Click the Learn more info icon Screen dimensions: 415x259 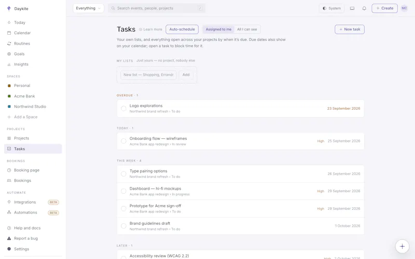pyautogui.click(x=141, y=30)
